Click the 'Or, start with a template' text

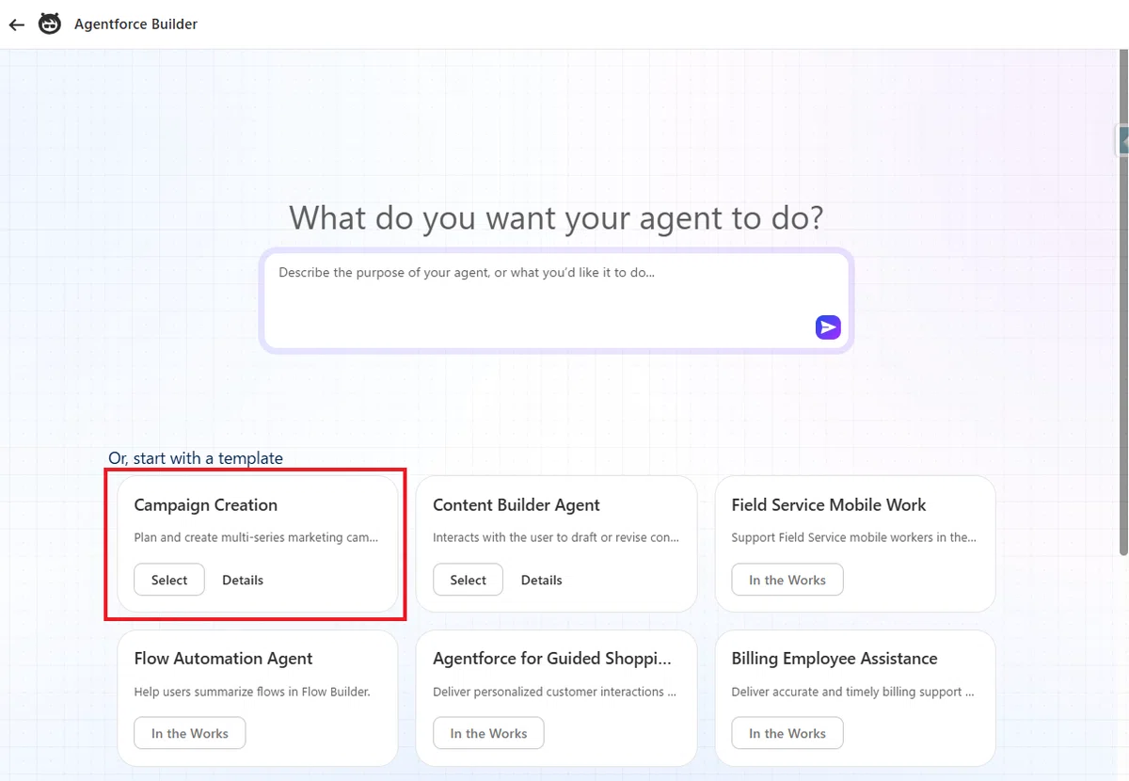(x=196, y=458)
